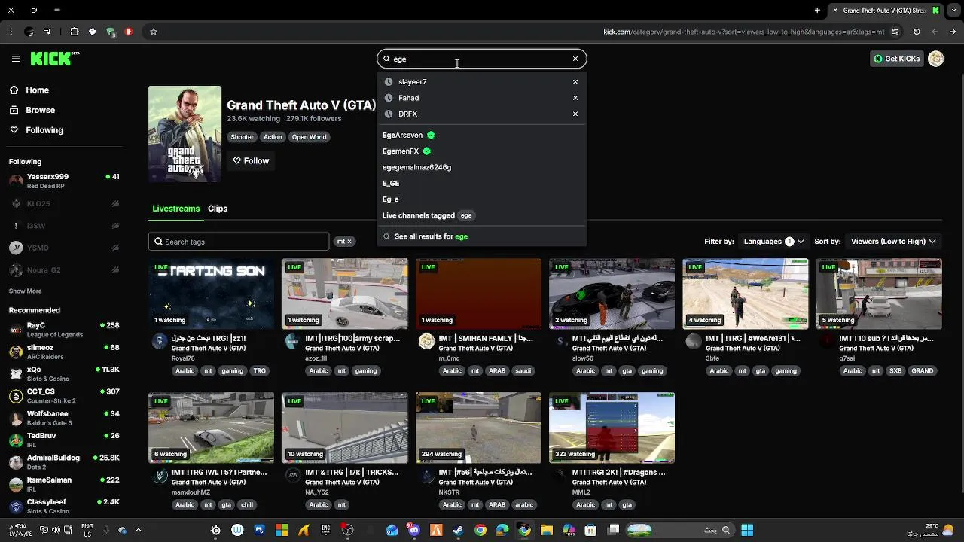
Task: Focus the Search tags field
Action: pyautogui.click(x=239, y=242)
